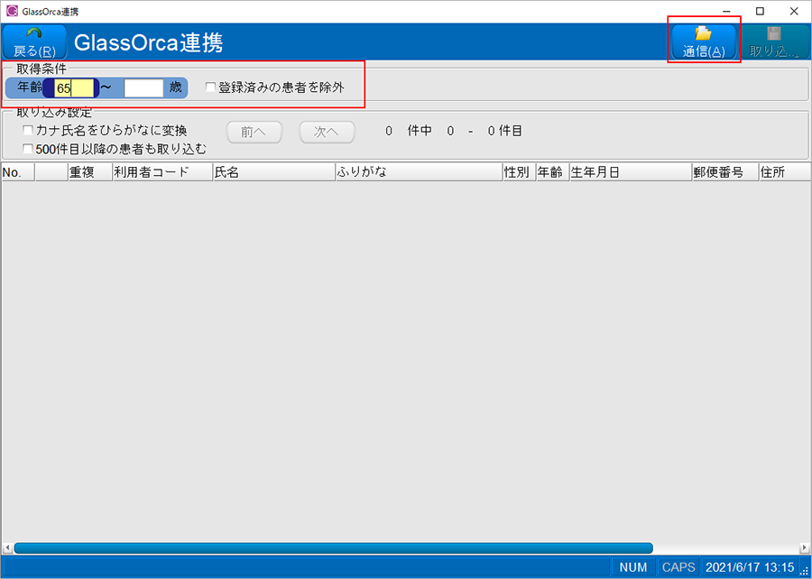Click the maximum age input field
The width and height of the screenshot is (812, 579).
point(143,88)
